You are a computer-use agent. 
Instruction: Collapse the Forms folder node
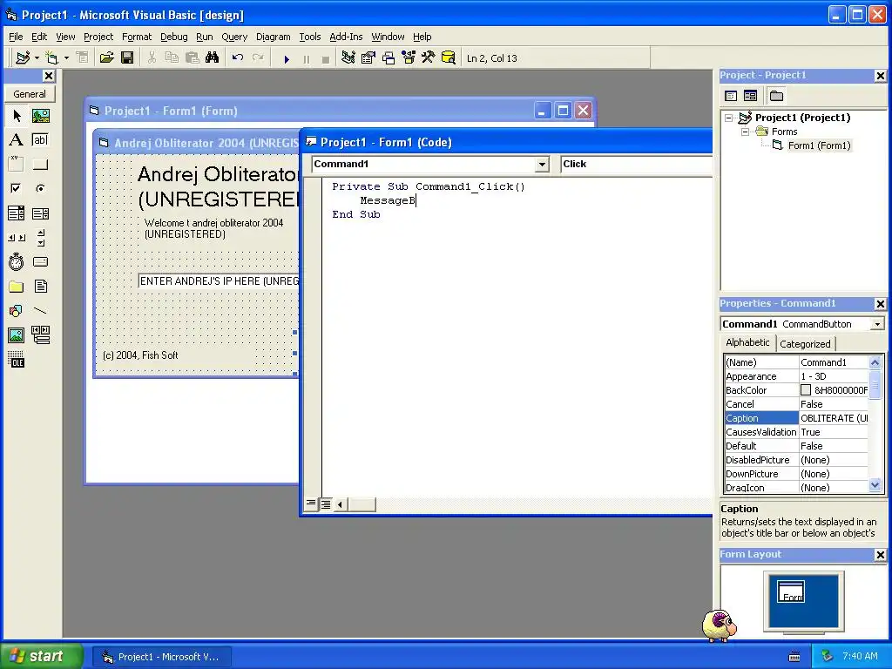click(745, 132)
